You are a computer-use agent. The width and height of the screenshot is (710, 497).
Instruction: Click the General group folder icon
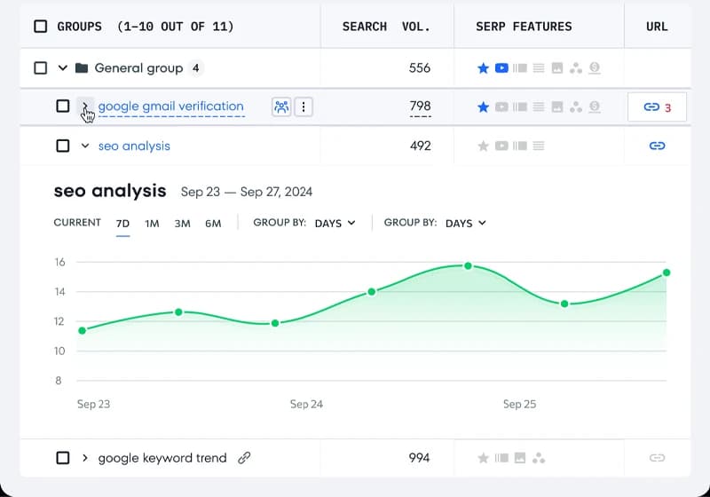[82, 68]
